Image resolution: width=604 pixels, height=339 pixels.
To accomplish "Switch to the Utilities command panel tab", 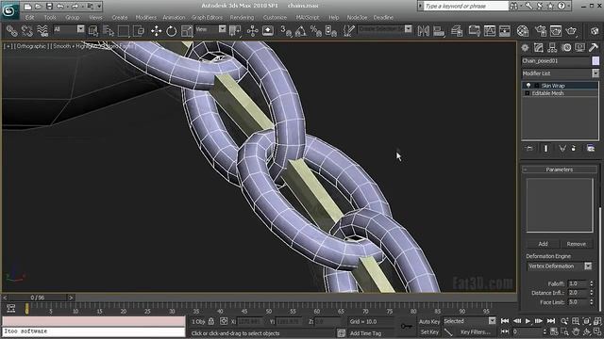I will [594, 48].
